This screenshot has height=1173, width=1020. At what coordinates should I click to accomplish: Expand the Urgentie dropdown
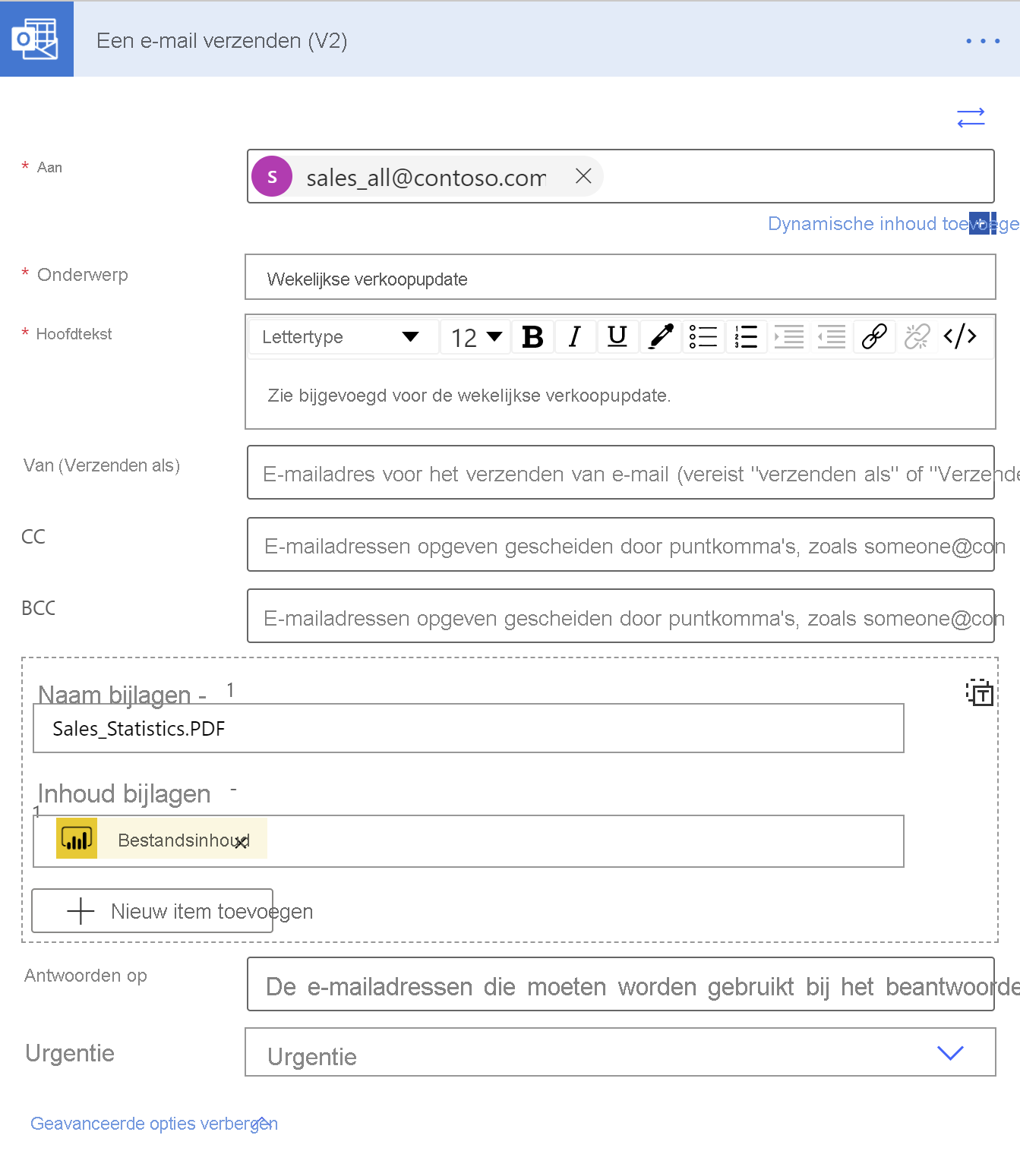coord(620,1052)
